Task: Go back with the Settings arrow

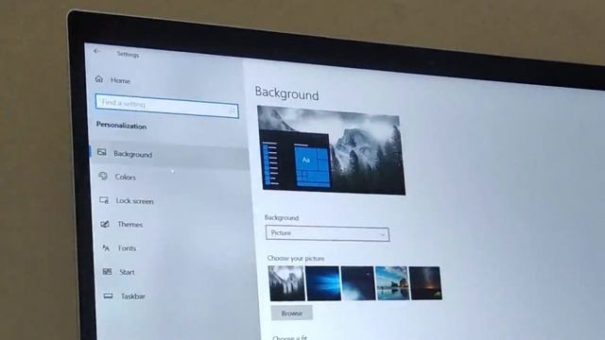Action: (x=96, y=51)
